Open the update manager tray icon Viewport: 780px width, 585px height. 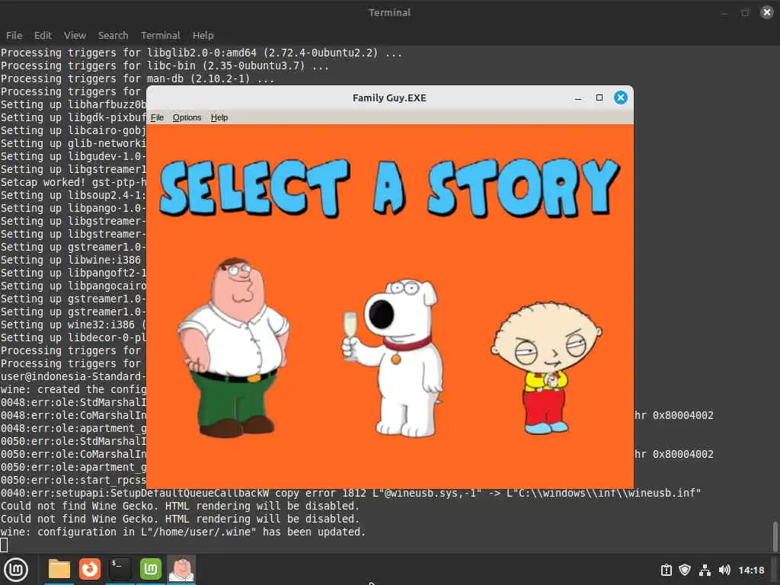(666, 570)
